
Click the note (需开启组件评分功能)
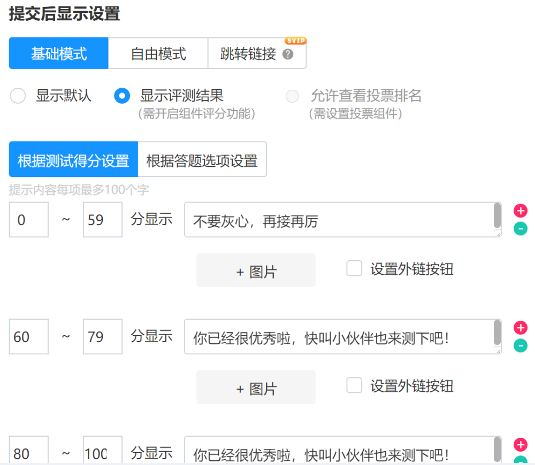pos(196,113)
